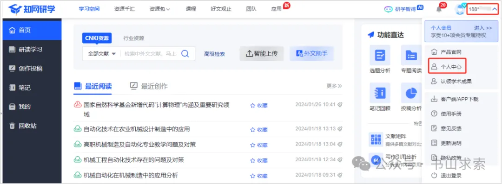Screen dimensions: 502x184
Task: Switch to 行业资源 tab
Action: [x=134, y=38]
